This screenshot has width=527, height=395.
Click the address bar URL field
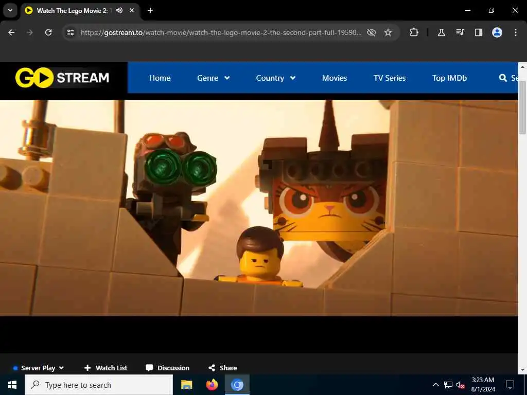pos(221,32)
